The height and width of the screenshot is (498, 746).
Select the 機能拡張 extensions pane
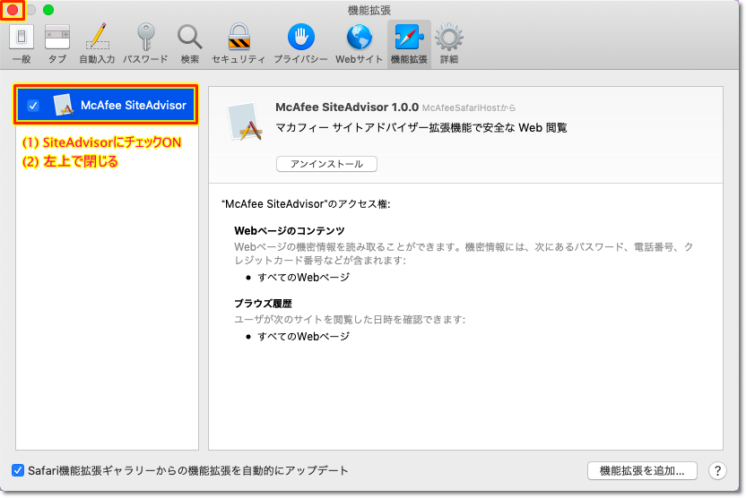pyautogui.click(x=409, y=44)
